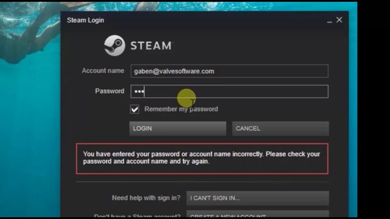Click into the Password field
The image size is (390, 219).
[229, 91]
